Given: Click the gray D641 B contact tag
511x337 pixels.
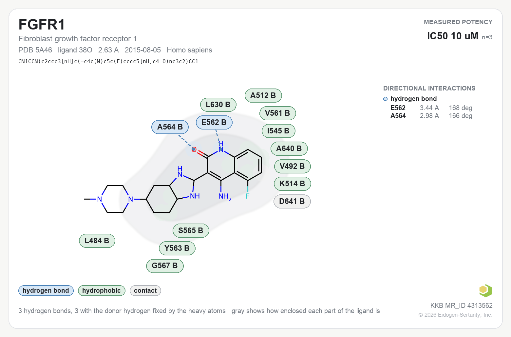Looking at the screenshot, I should coord(292,201).
